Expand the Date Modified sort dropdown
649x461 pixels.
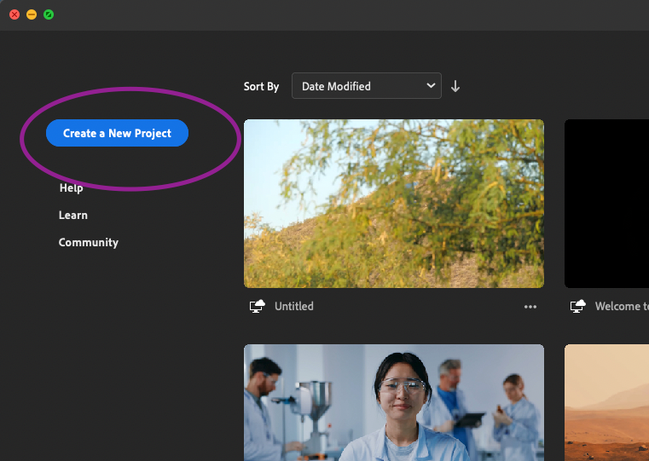click(x=366, y=86)
